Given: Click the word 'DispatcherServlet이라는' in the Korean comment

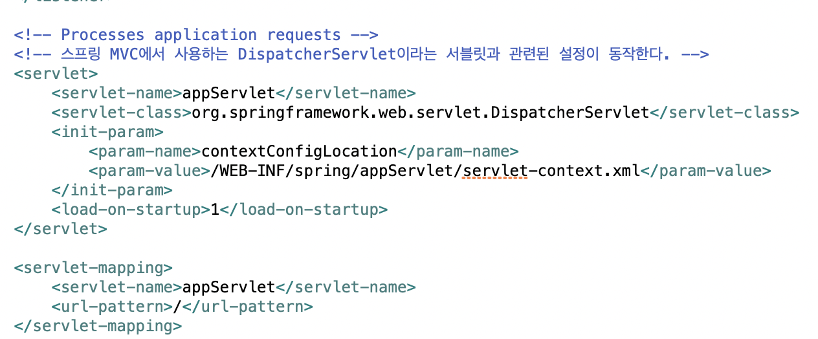Looking at the screenshot, I should 336,54.
